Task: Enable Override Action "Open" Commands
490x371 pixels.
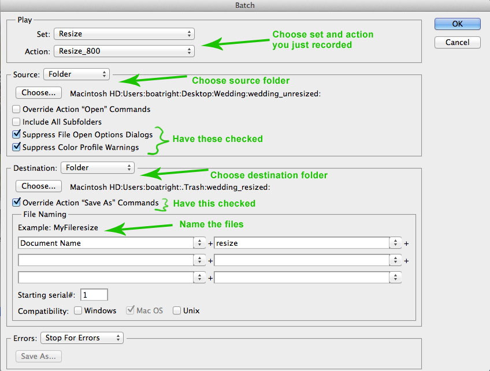Action: (x=16, y=109)
